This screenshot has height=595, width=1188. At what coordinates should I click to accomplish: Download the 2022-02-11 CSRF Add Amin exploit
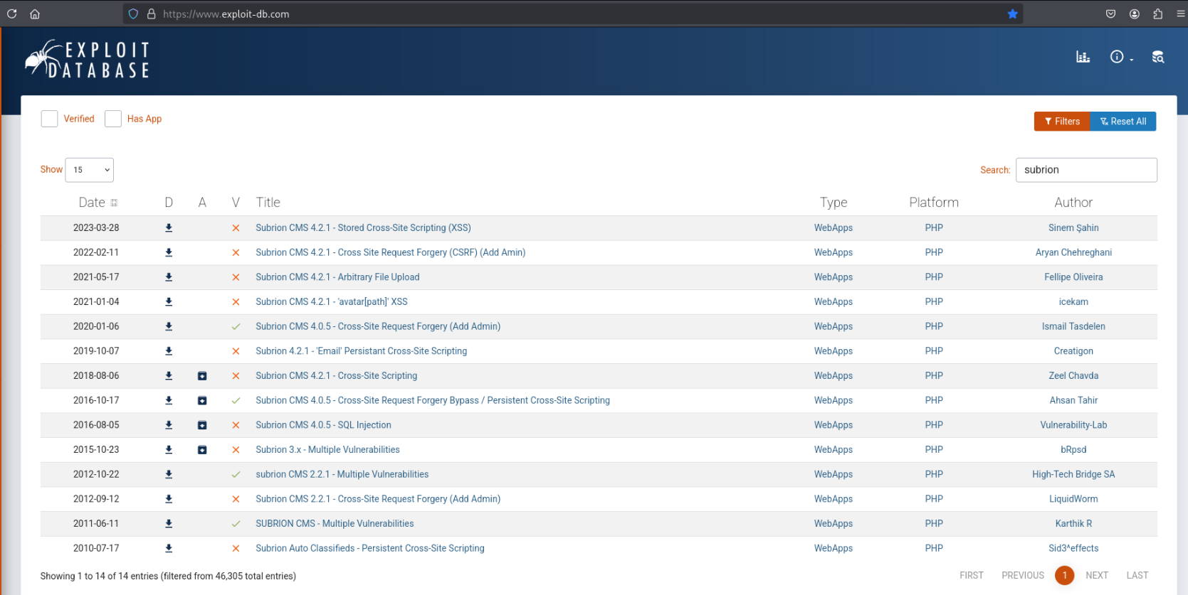[x=169, y=252]
